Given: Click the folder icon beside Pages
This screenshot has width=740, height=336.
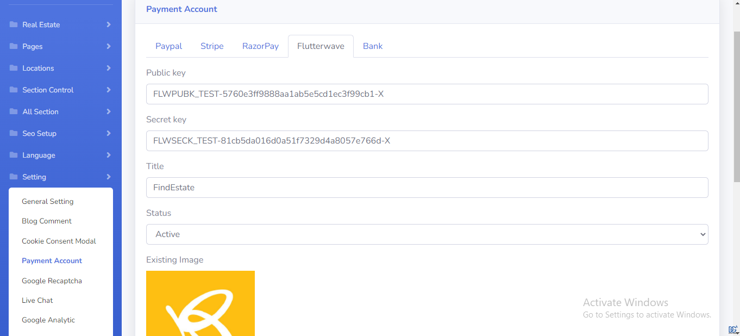Looking at the screenshot, I should pyautogui.click(x=14, y=46).
